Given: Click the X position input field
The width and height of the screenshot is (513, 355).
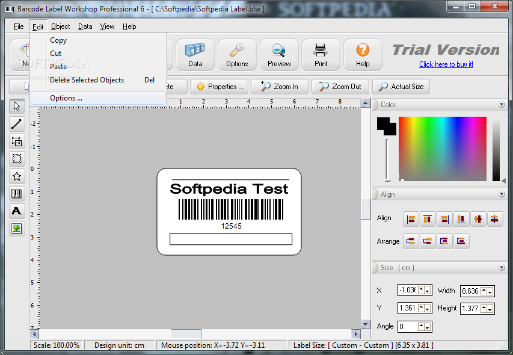Looking at the screenshot, I should (408, 290).
